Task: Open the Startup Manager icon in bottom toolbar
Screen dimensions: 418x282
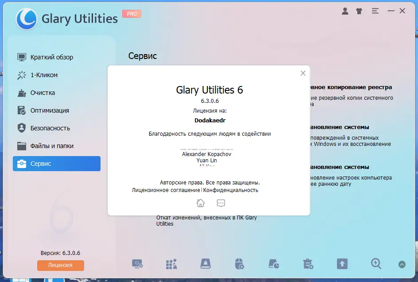Action: (137, 264)
